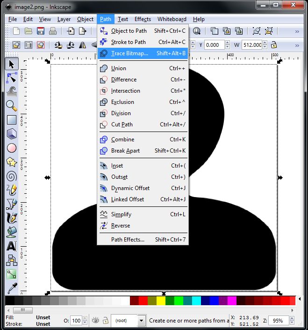Choose Simplify from Path menu

143,214
